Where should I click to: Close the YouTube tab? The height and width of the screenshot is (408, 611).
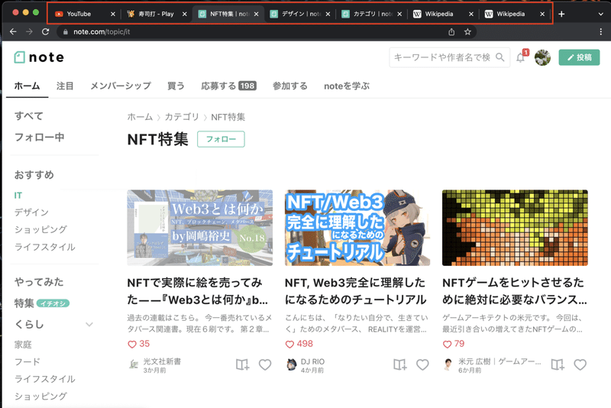pos(112,14)
